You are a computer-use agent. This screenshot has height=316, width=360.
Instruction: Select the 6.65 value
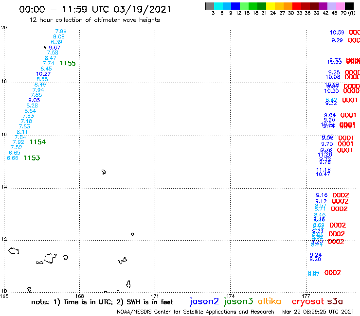point(15,153)
